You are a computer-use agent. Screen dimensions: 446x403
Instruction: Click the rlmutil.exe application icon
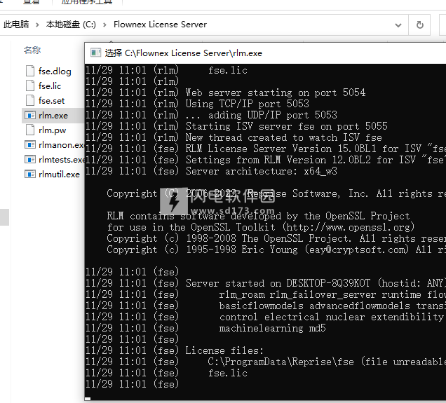point(30,175)
